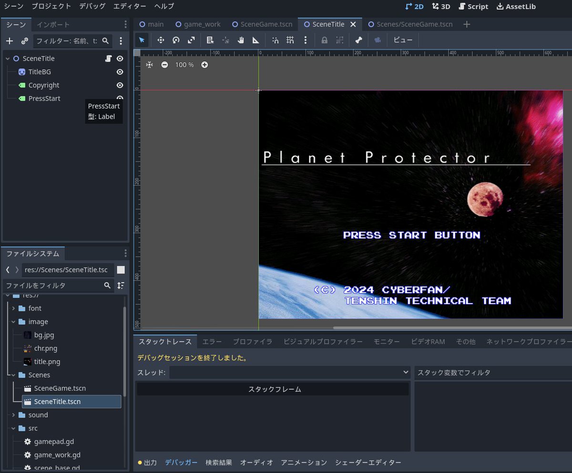The image size is (572, 473).
Task: Switch to 3D workspace
Action: click(x=441, y=6)
